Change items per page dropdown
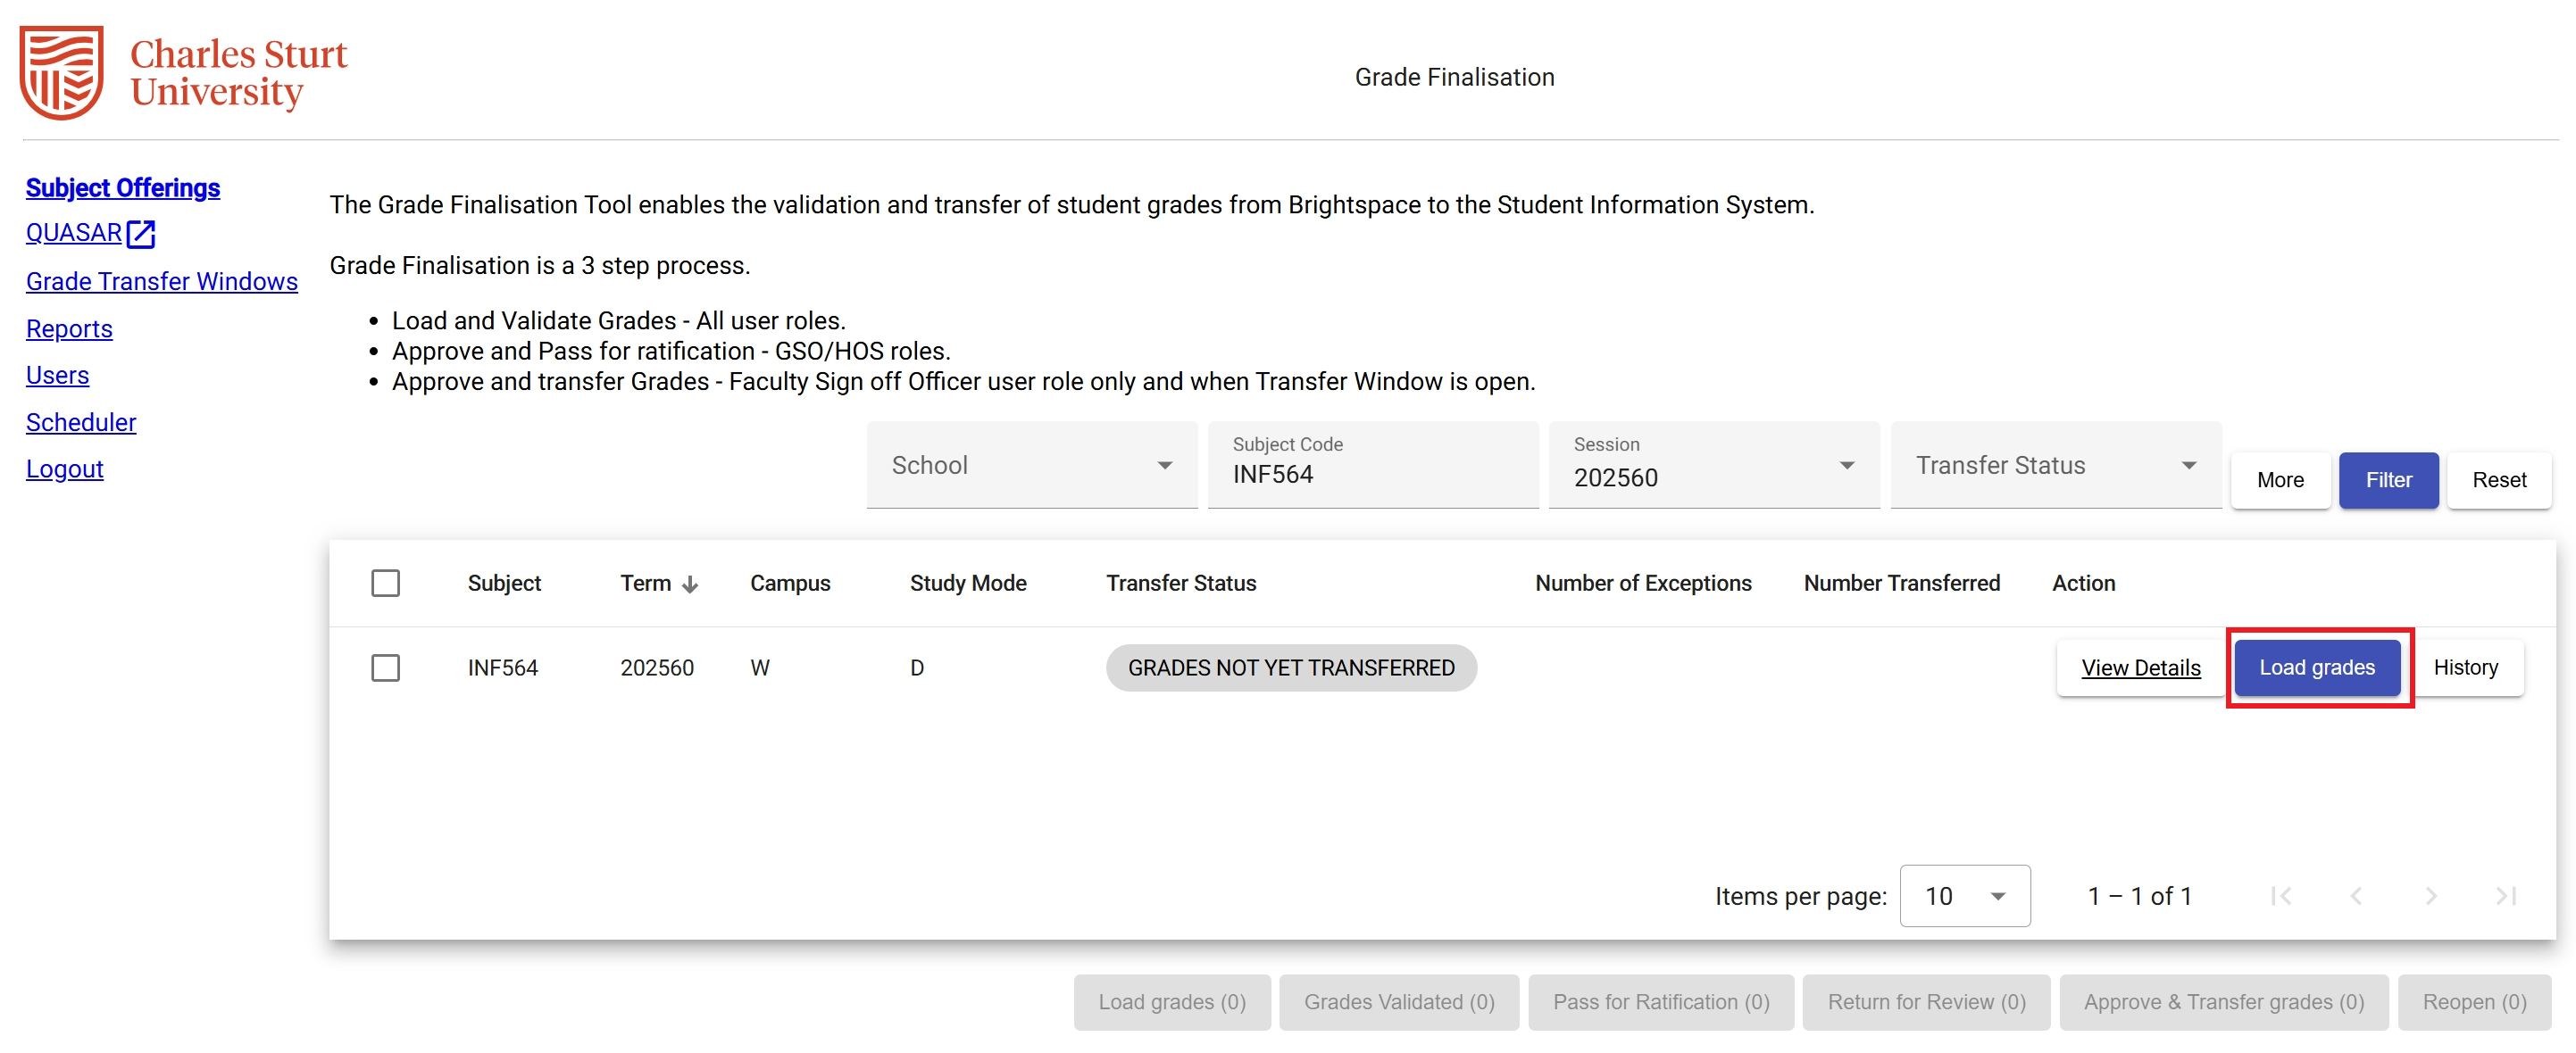This screenshot has height=1053, width=2576. (x=1964, y=896)
